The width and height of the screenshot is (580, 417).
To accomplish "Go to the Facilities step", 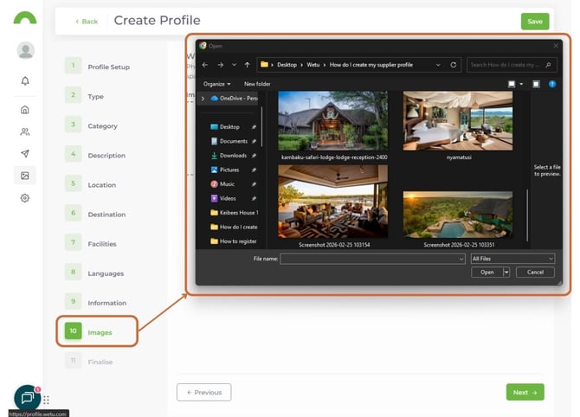I will [x=101, y=244].
